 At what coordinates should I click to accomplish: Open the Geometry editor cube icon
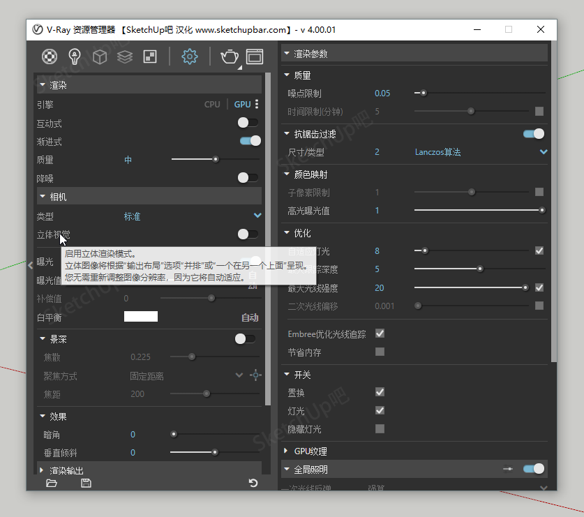point(100,57)
